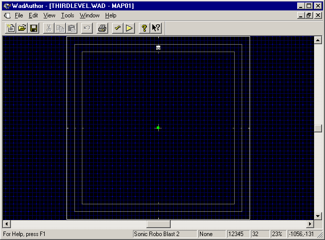325x240 pixels.
Task: Open the View menu
Action: [49, 15]
